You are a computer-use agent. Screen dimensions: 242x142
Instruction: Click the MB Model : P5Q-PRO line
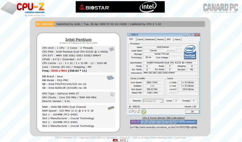[55, 80]
